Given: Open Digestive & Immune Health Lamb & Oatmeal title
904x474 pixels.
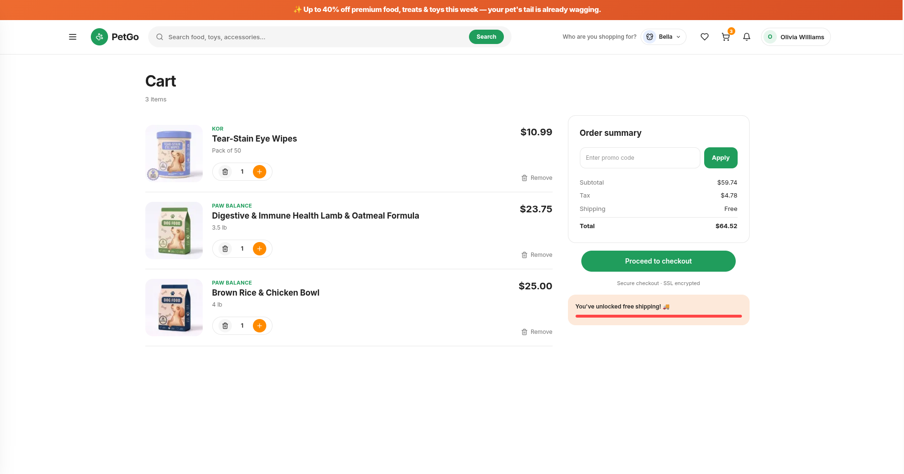Looking at the screenshot, I should 316,216.
